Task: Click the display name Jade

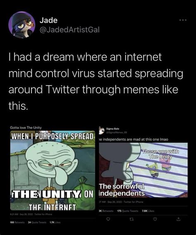Action: pyautogui.click(x=48, y=20)
